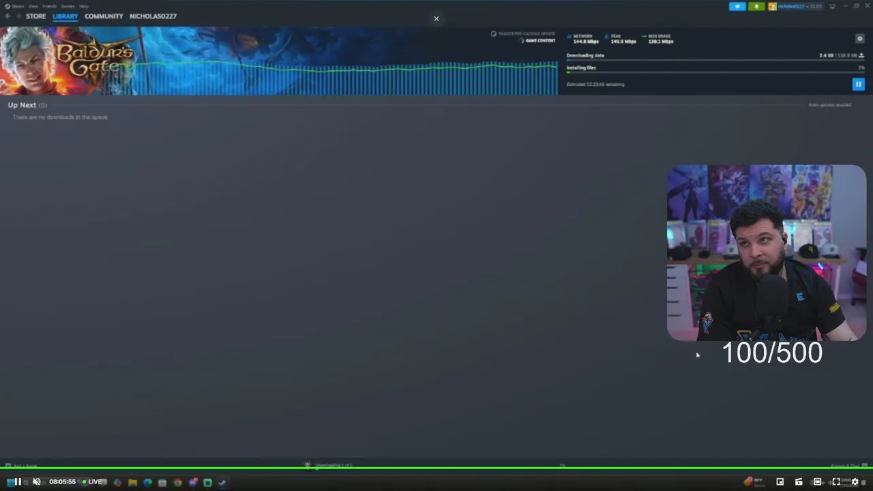The width and height of the screenshot is (873, 491).
Task: Open Microsoft Store from the taskbar
Action: tap(162, 483)
